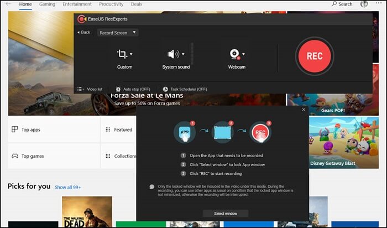Click the Auto stop clock icon
This screenshot has height=228, width=387.
coord(118,89)
